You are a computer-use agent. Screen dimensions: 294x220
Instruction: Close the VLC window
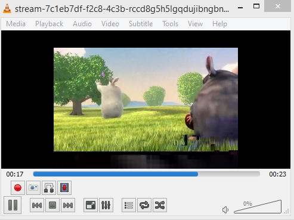[277, 7]
